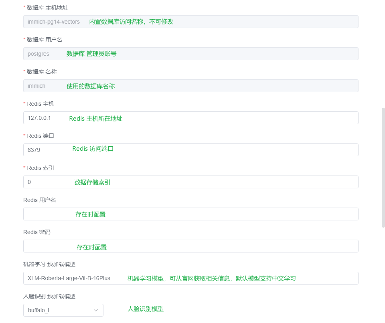Click the vertical scrollbar thumb on the right
This screenshot has width=385, height=323.
(383, 168)
